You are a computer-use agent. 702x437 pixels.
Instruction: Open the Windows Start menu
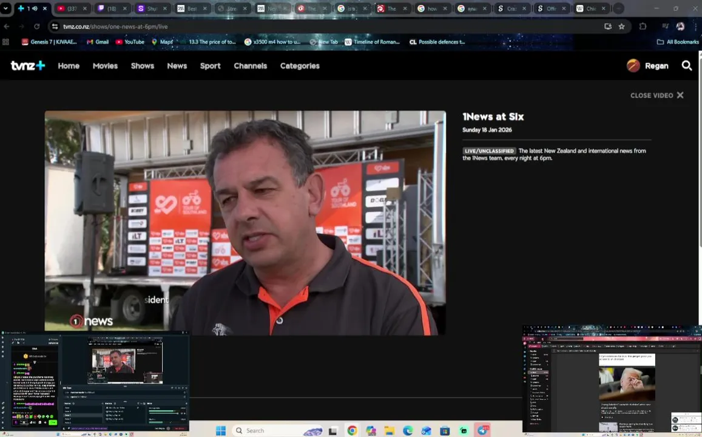pos(221,431)
